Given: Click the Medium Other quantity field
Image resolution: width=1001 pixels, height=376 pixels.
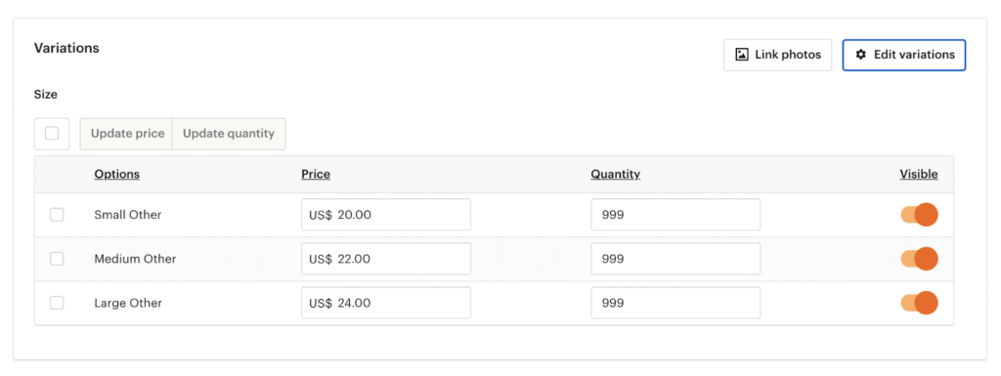Looking at the screenshot, I should click(675, 259).
